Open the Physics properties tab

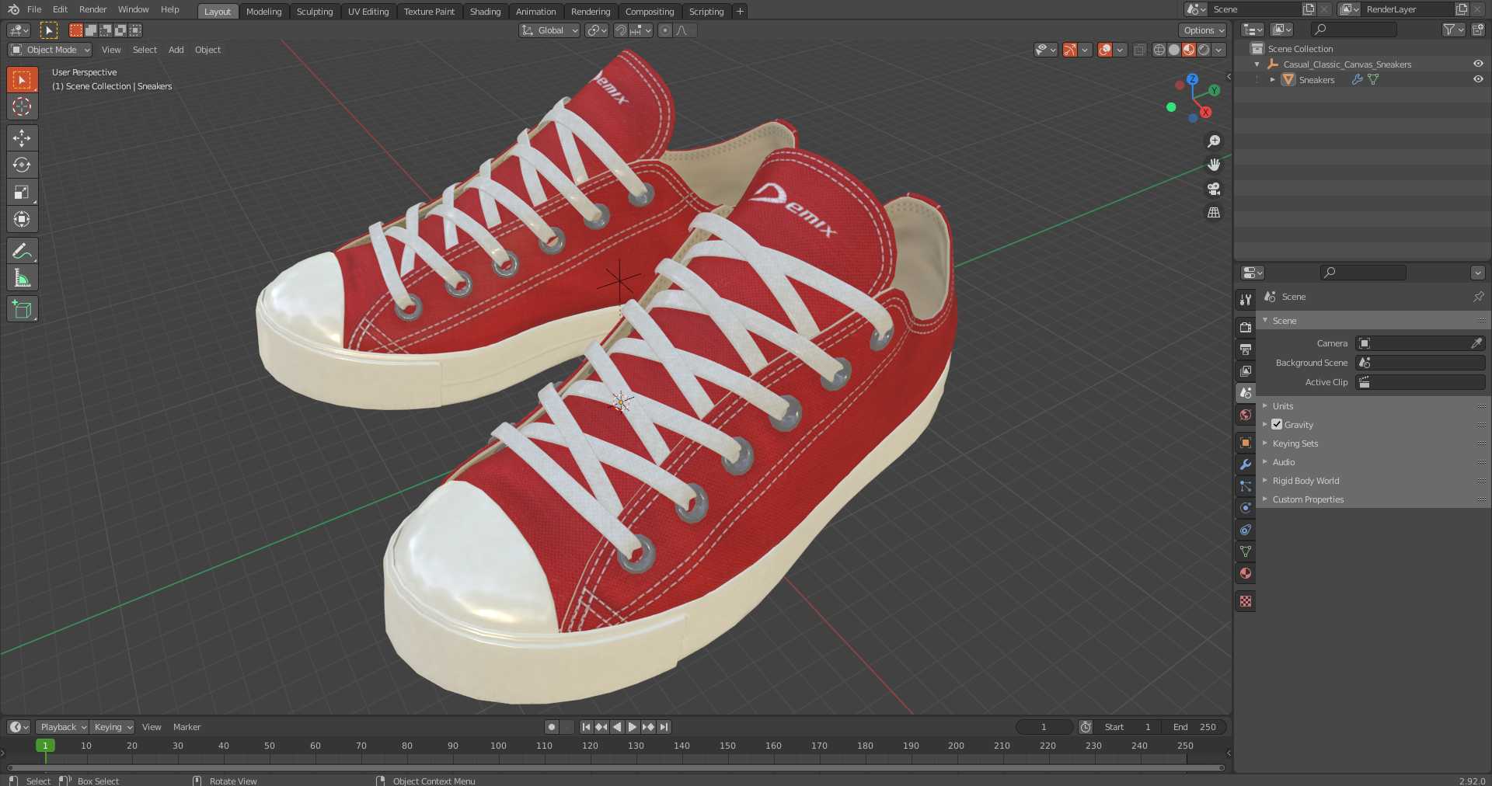[1246, 507]
